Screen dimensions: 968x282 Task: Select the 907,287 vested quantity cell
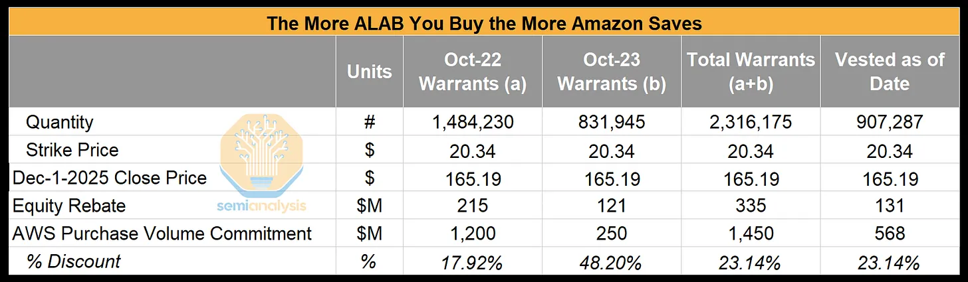coord(890,123)
